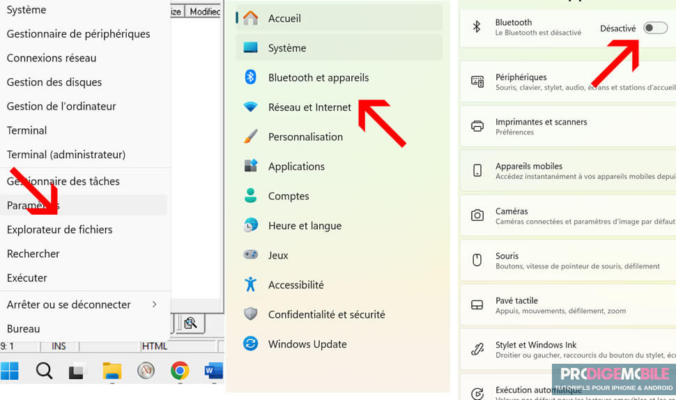Open Gestion des disques
Image resolution: width=676 pixels, height=400 pixels.
pyautogui.click(x=54, y=82)
